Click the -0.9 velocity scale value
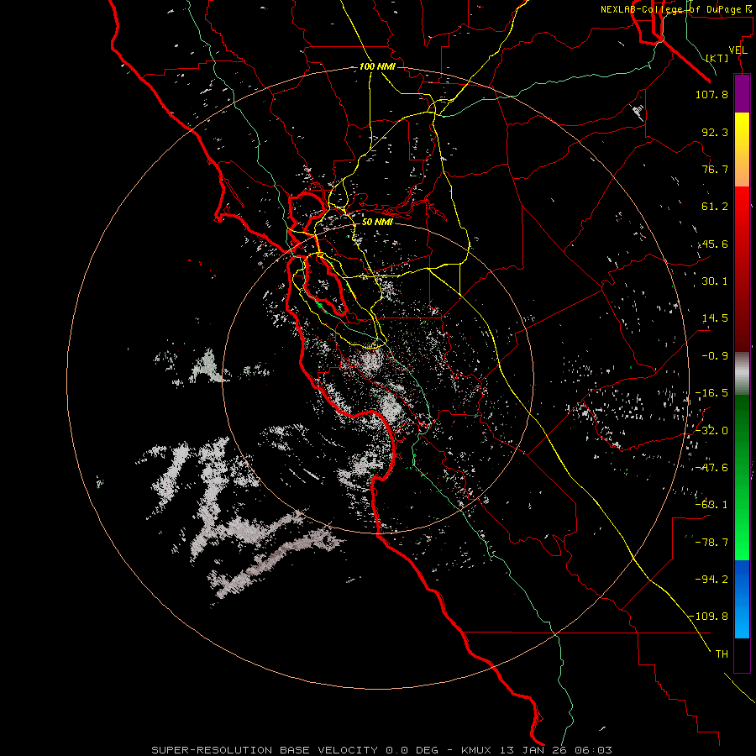Image resolution: width=756 pixels, height=756 pixels. click(x=715, y=356)
